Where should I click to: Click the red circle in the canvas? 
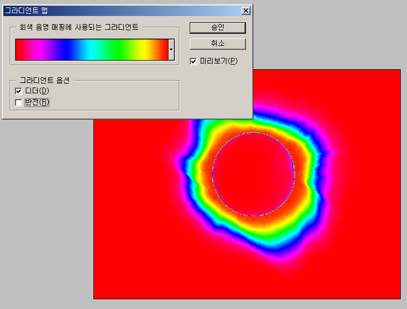pyautogui.click(x=253, y=174)
